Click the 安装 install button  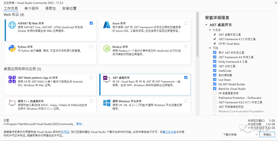pyautogui.click(x=267, y=135)
